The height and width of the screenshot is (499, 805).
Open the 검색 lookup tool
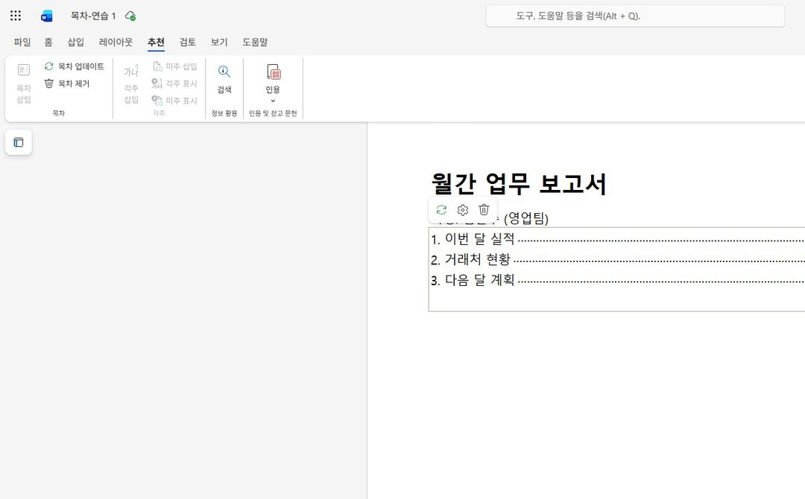(x=224, y=80)
